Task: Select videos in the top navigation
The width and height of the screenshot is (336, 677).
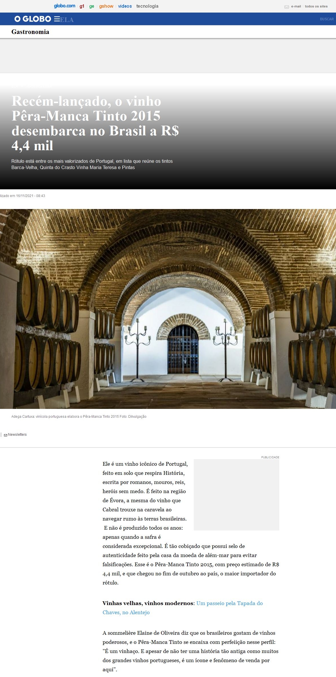Action: [x=125, y=6]
